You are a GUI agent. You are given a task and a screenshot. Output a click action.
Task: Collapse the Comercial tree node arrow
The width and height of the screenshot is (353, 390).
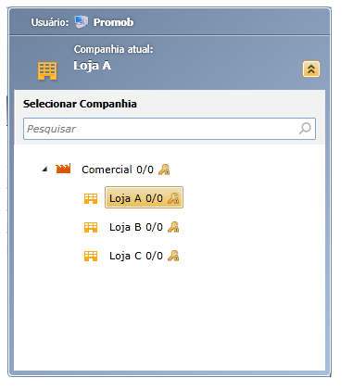pos(45,169)
